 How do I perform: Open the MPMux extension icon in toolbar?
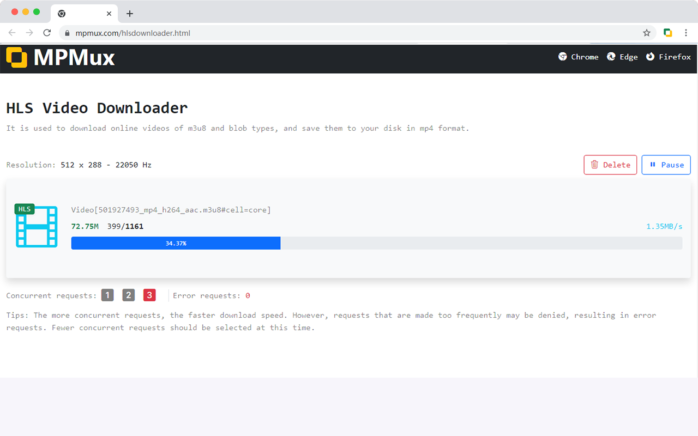coord(667,33)
